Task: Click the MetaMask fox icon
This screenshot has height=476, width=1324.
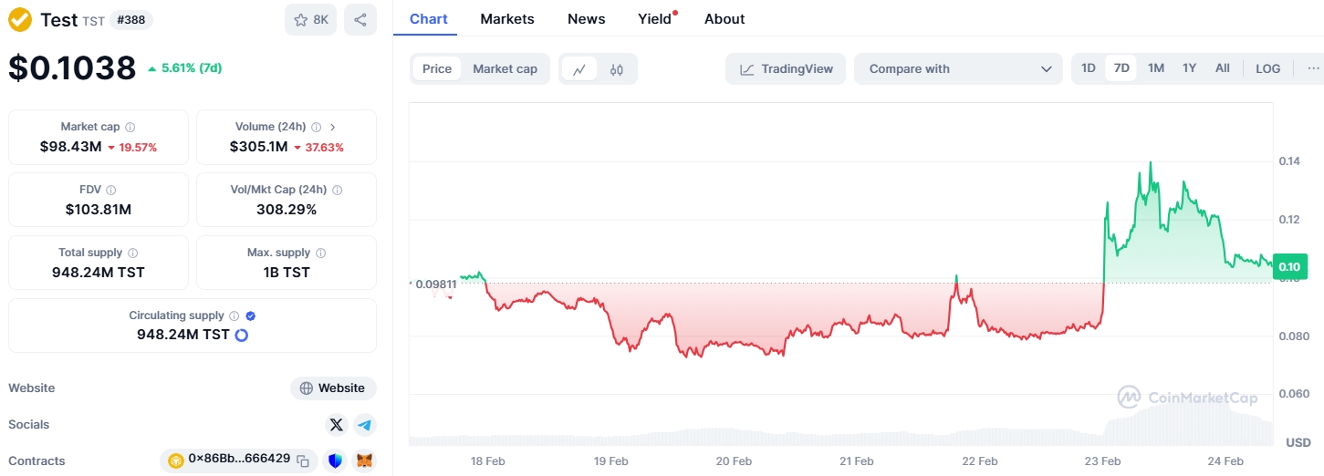Action: (364, 461)
